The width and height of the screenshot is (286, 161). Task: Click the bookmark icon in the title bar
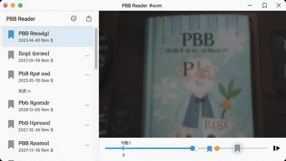pyautogui.click(x=264, y=6)
